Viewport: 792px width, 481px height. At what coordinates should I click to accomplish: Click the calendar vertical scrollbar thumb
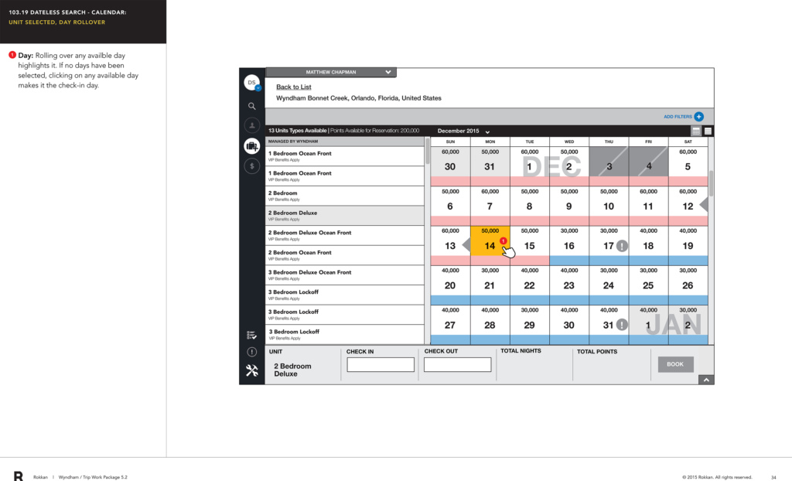pos(712,183)
